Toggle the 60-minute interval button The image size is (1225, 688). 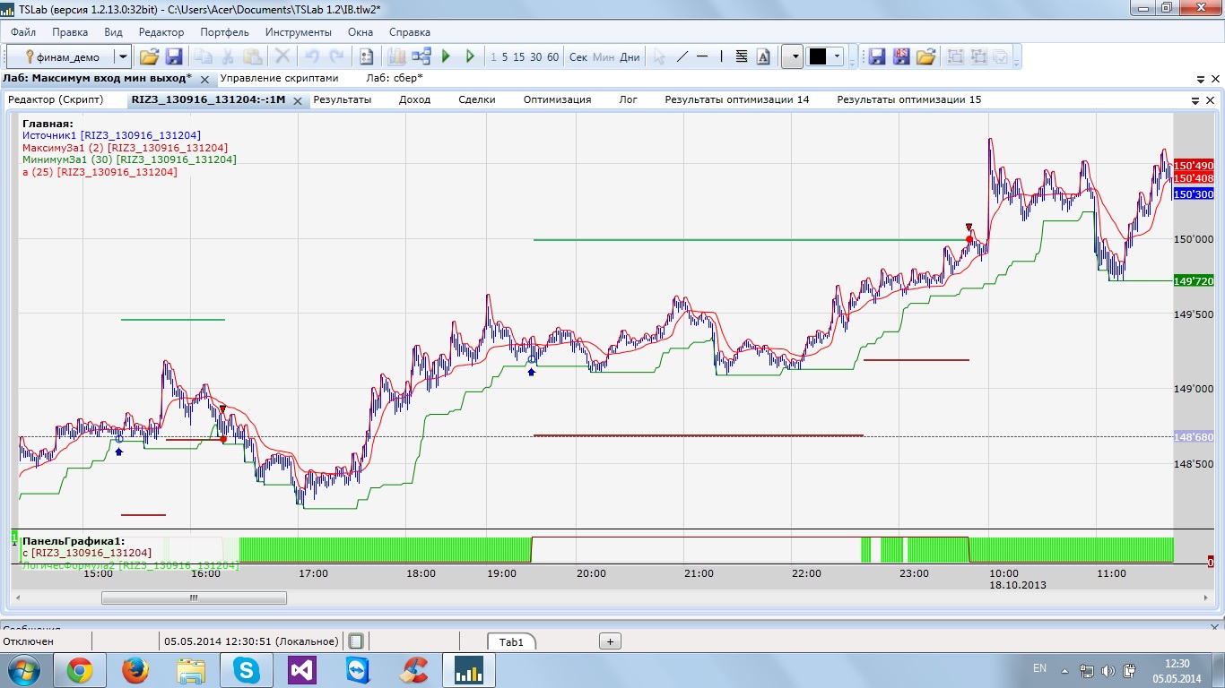point(552,56)
